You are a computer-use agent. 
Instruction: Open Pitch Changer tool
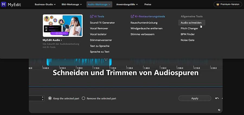[190, 28]
